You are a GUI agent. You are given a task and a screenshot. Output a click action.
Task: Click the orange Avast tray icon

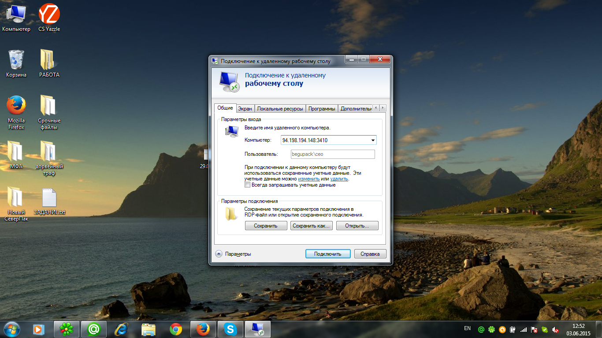(502, 329)
